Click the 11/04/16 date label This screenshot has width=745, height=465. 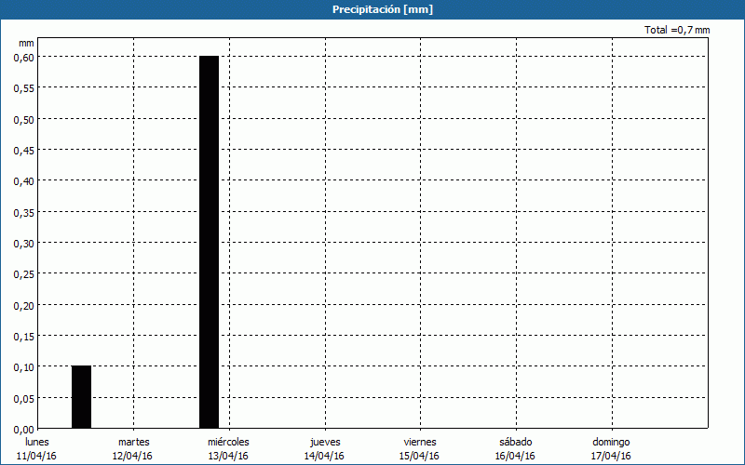(x=36, y=456)
